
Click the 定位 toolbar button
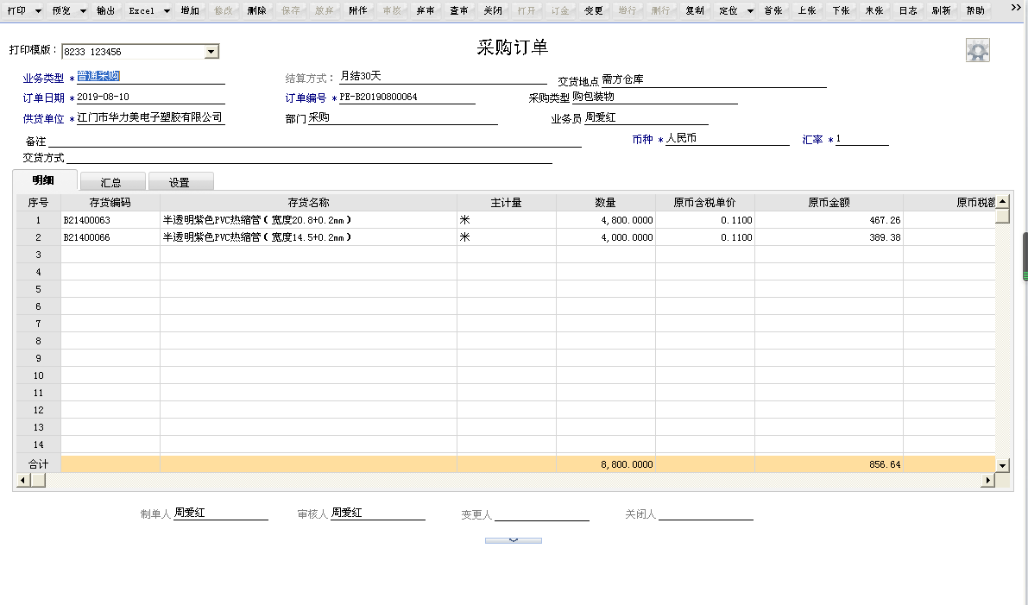pyautogui.click(x=728, y=10)
